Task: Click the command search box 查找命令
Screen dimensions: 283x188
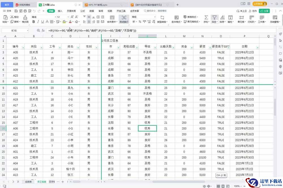Action: coord(155,11)
